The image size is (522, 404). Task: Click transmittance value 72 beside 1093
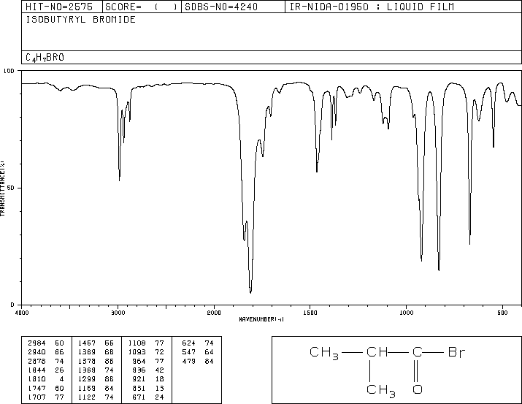pyautogui.click(x=160, y=352)
